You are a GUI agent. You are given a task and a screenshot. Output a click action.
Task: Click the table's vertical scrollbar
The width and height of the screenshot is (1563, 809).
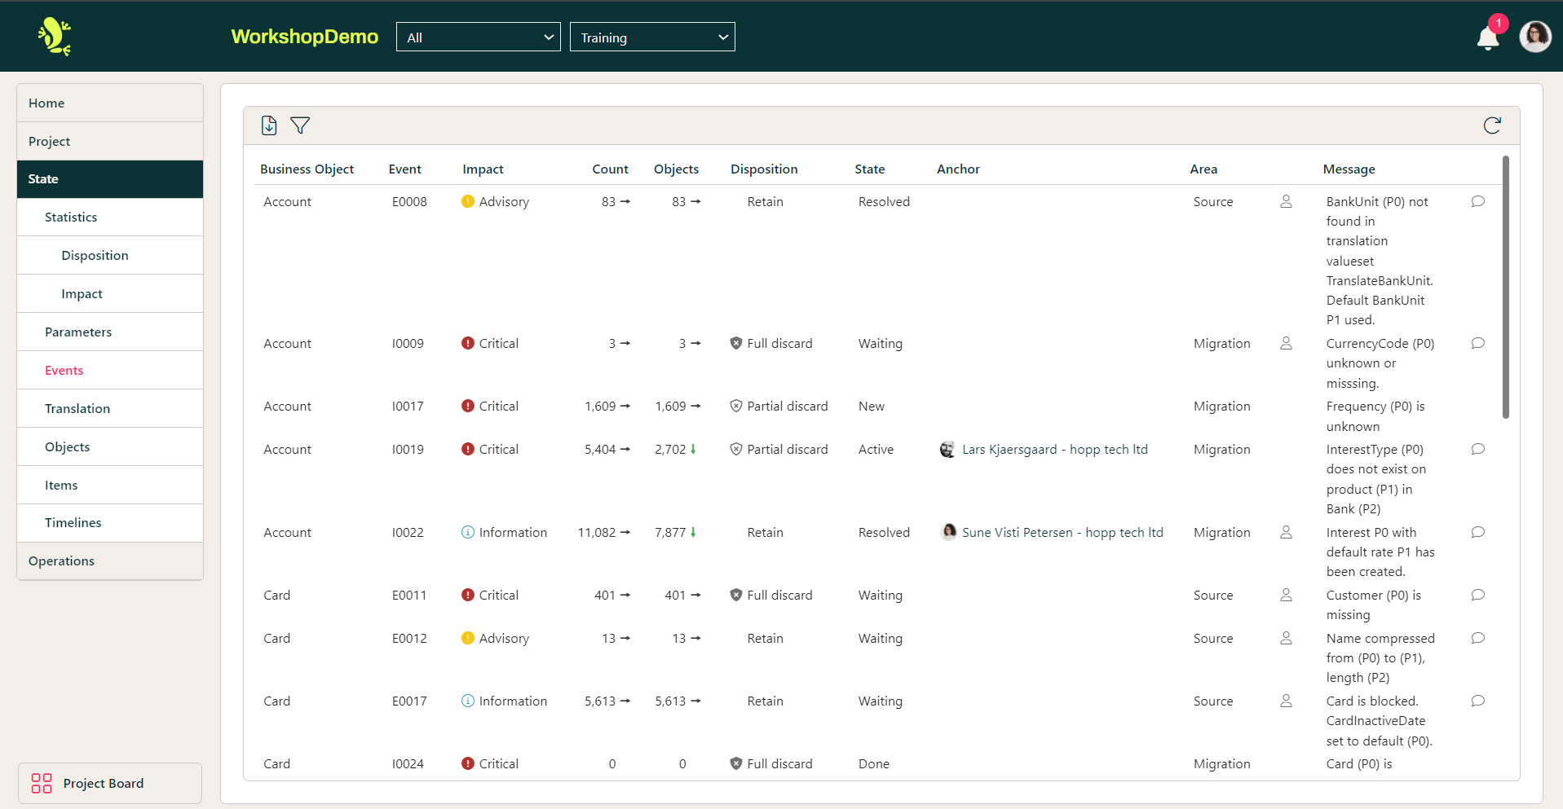pyautogui.click(x=1505, y=288)
